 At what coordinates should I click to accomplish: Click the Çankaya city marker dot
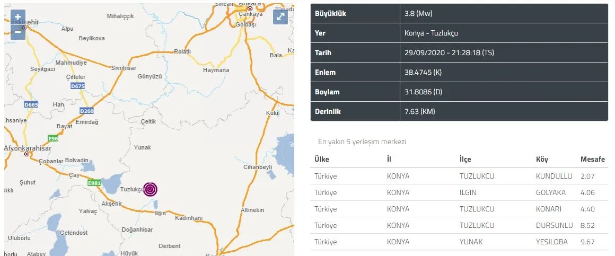pos(250,8)
